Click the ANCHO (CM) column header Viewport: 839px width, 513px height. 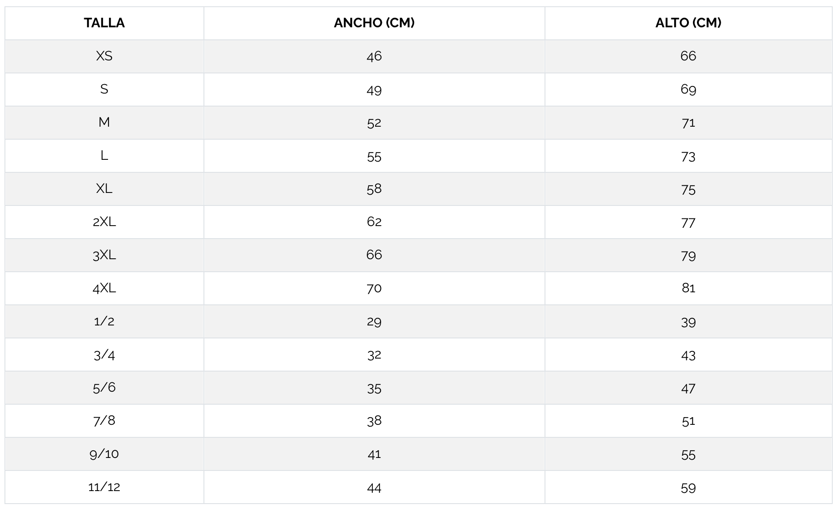point(374,23)
